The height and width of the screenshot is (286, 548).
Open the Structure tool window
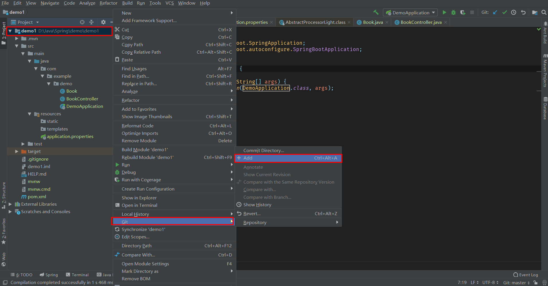pyautogui.click(x=3, y=195)
